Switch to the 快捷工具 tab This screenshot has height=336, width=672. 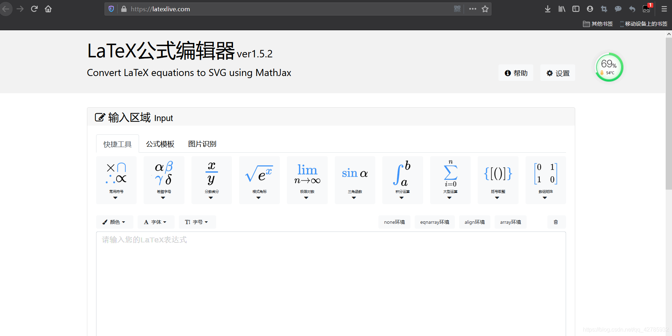pos(118,144)
